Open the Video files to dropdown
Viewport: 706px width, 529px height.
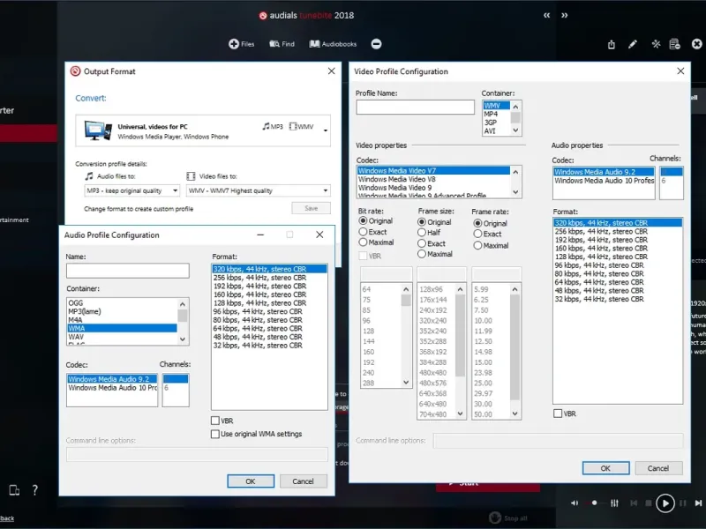[x=258, y=190]
